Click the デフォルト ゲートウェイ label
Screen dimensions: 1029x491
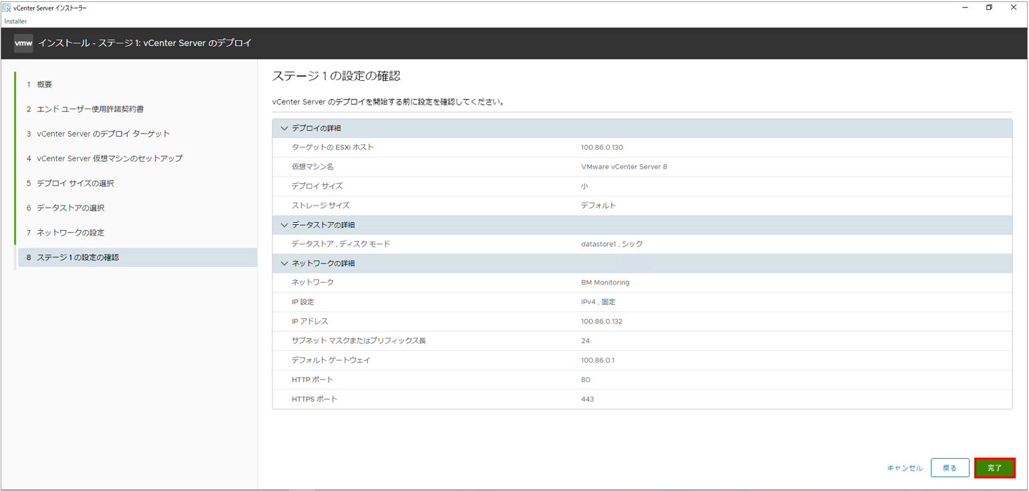331,360
